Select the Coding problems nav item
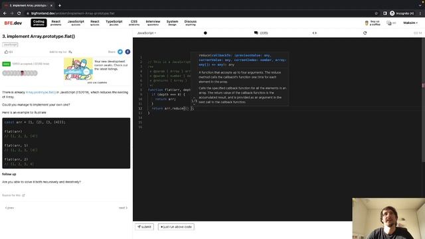Viewport: 425px width, 239px height. pos(39,23)
